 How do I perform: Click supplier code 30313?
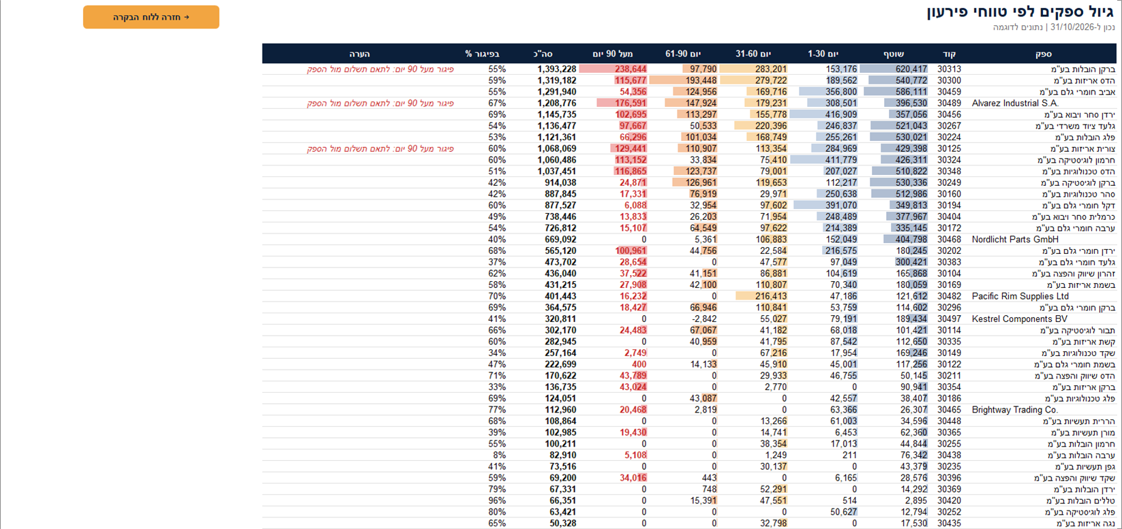click(x=949, y=69)
